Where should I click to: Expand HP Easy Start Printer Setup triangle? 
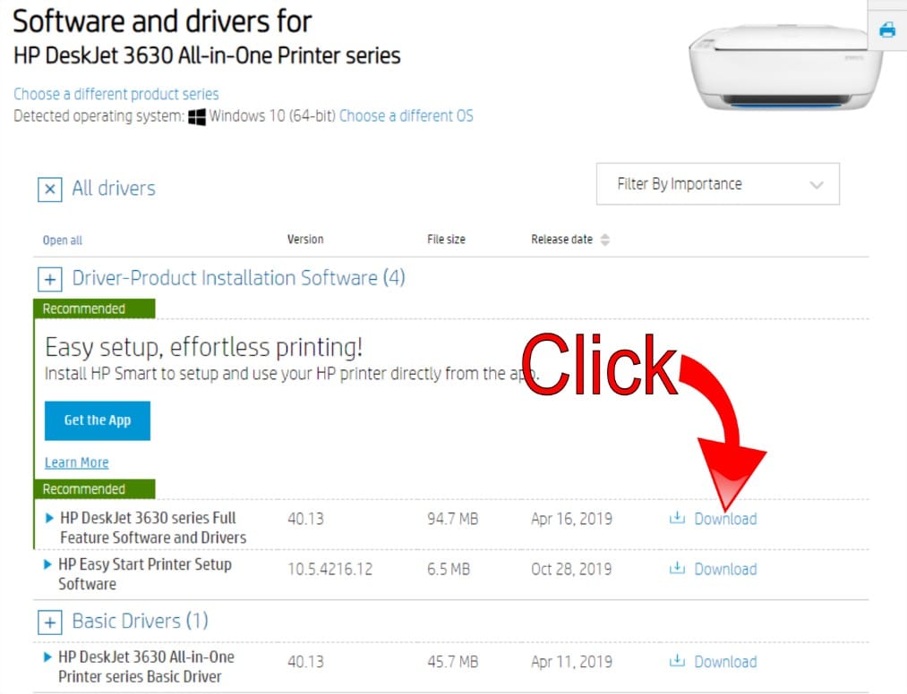[x=48, y=564]
